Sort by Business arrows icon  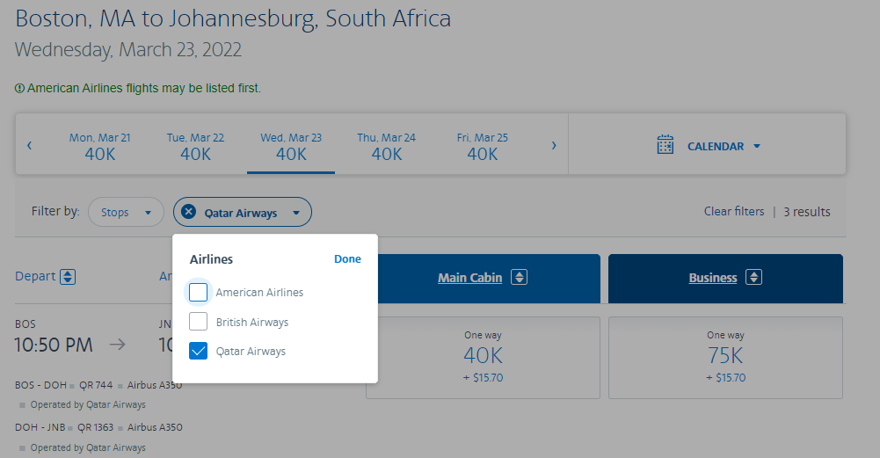(753, 277)
